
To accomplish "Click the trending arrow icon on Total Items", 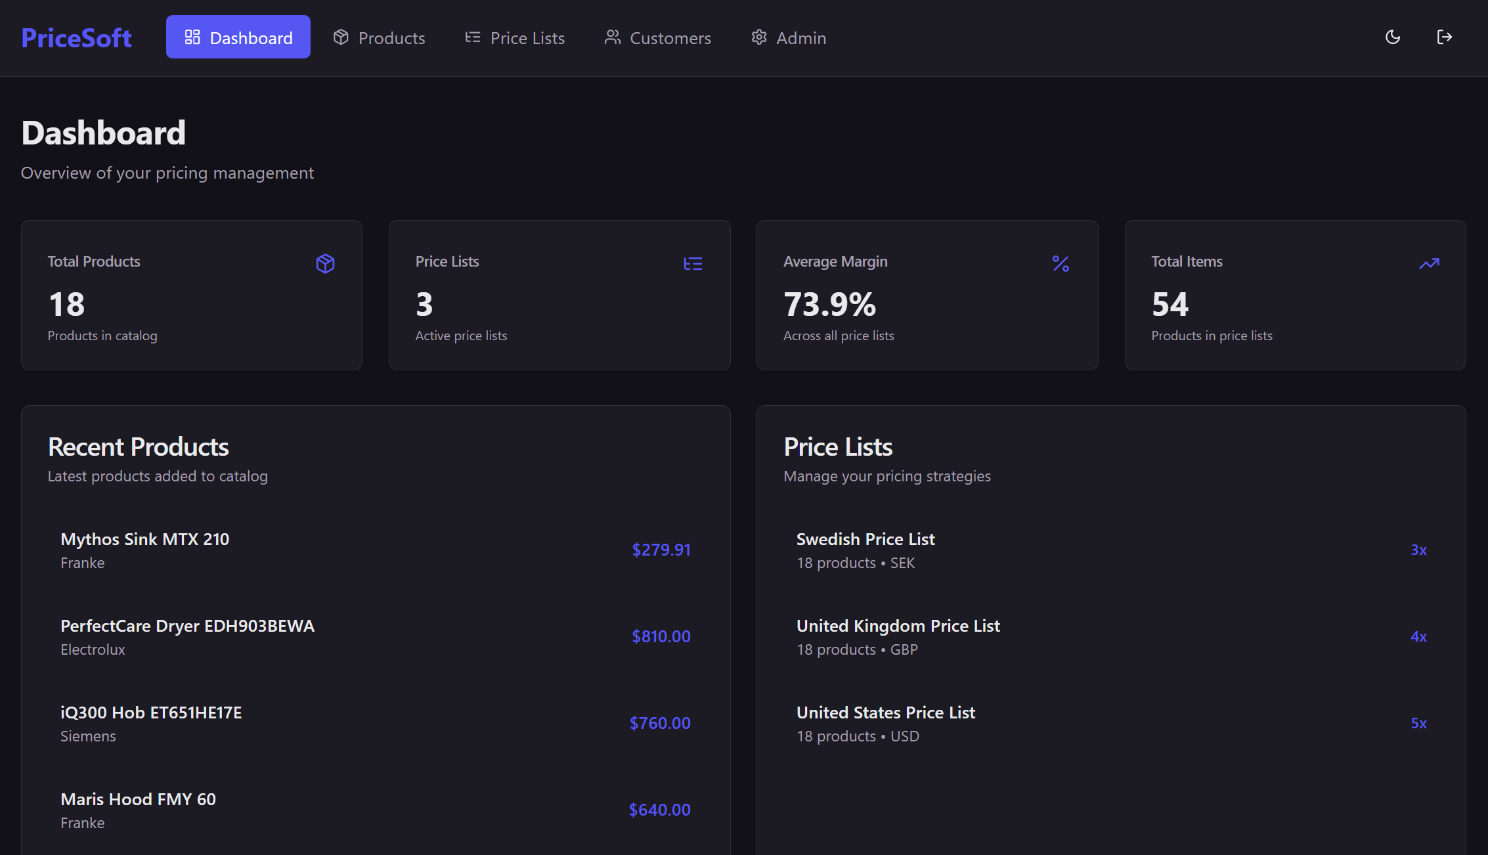I will 1429,264.
